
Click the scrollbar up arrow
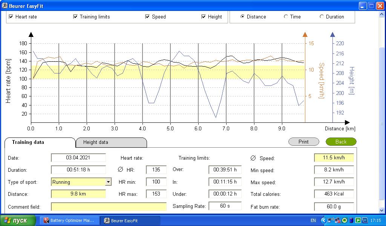pyautogui.click(x=381, y=14)
